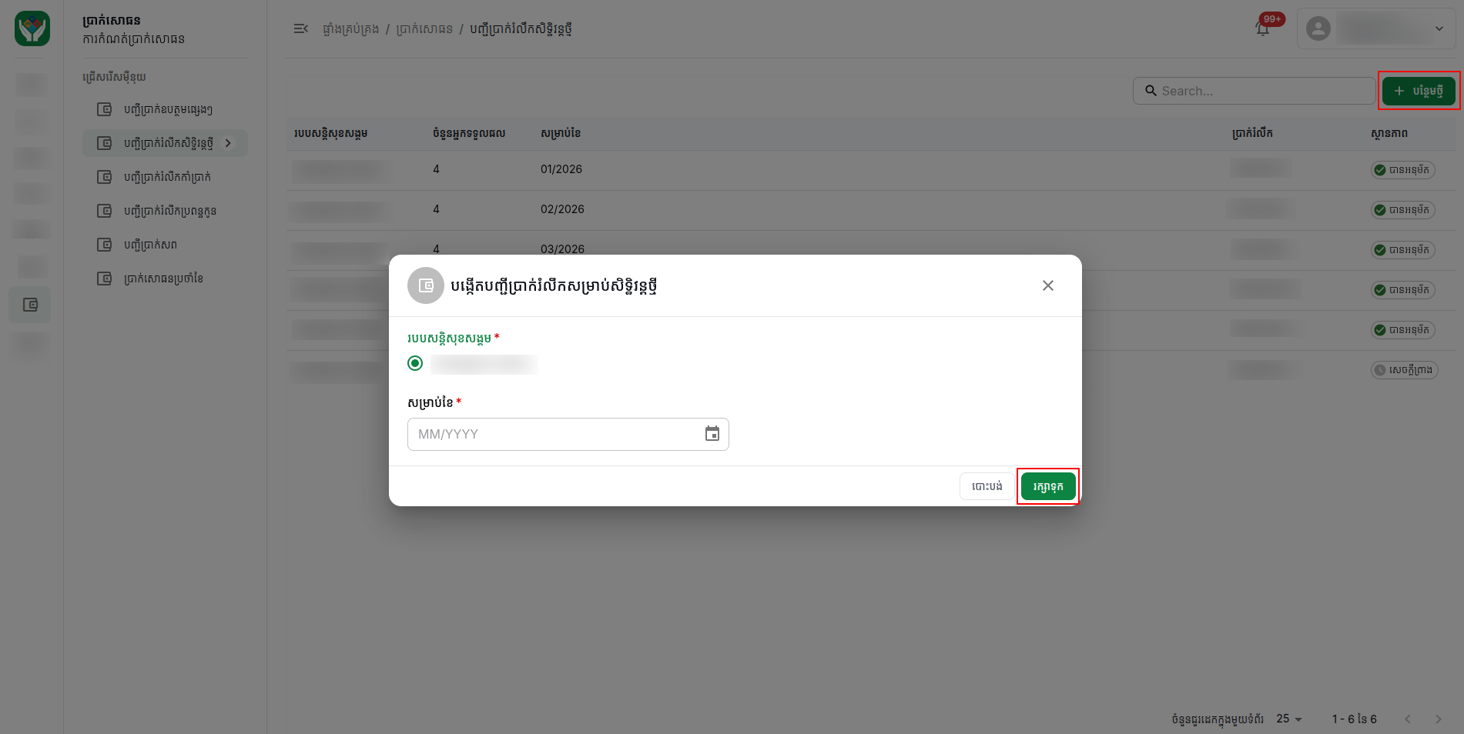Select the radio button under របបសន្តិសុខសង្គម
The image size is (1464, 734).
click(x=415, y=363)
